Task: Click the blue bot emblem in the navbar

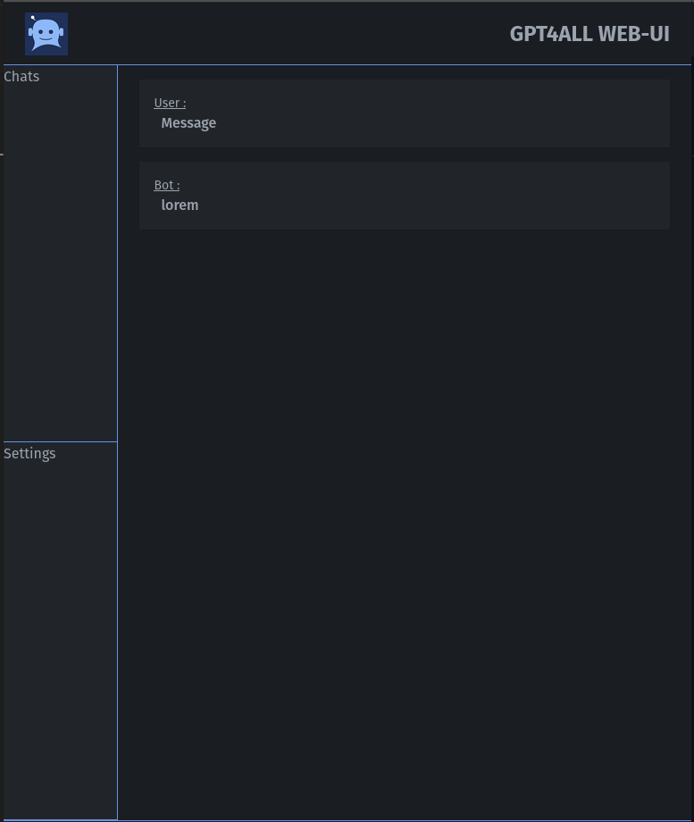Action: pos(46,33)
